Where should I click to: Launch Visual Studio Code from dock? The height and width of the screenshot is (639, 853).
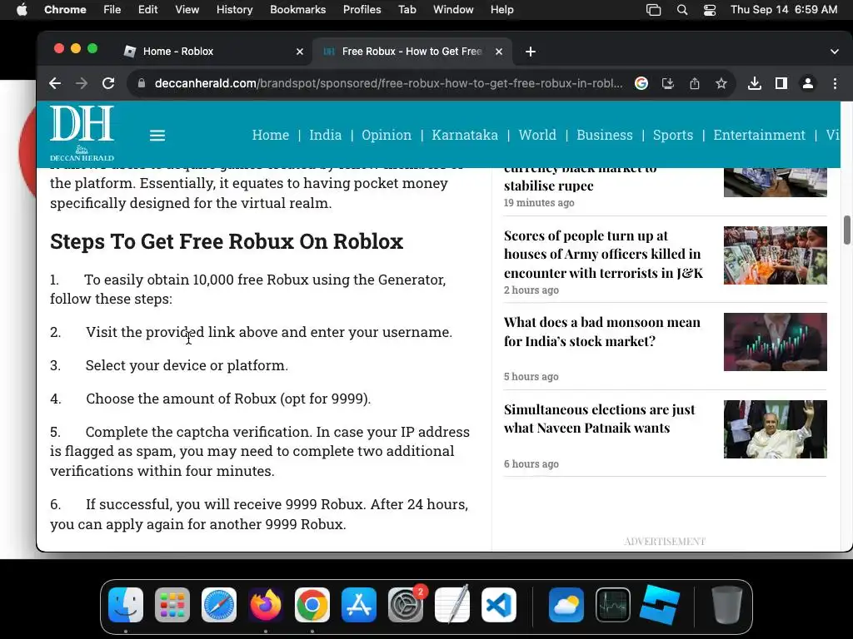[499, 605]
